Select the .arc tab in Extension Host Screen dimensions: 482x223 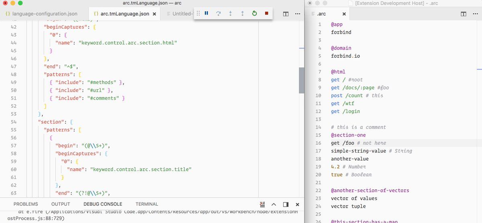[x=327, y=14]
